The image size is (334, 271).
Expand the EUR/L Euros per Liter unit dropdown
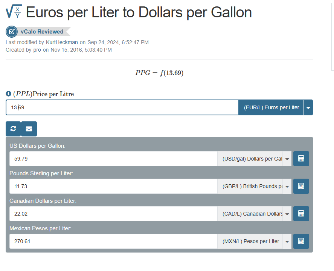point(308,108)
